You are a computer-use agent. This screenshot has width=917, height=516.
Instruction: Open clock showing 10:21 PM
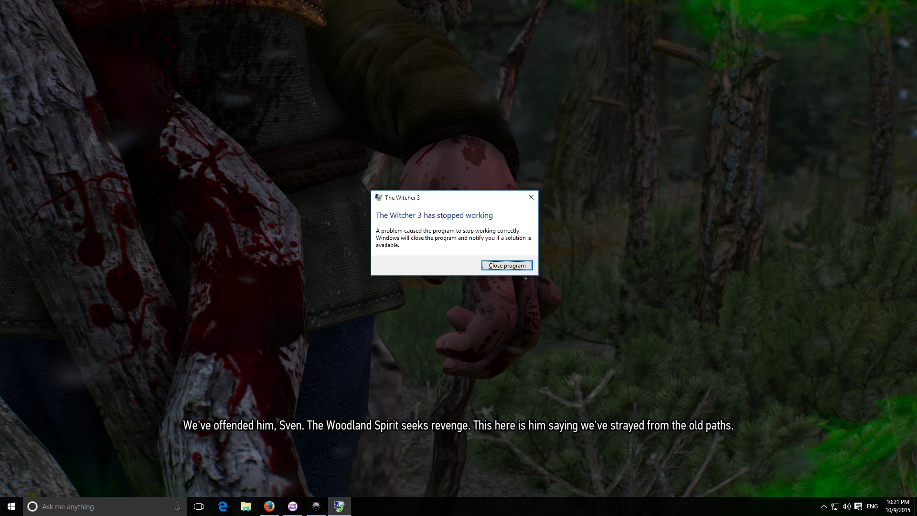[x=897, y=506]
